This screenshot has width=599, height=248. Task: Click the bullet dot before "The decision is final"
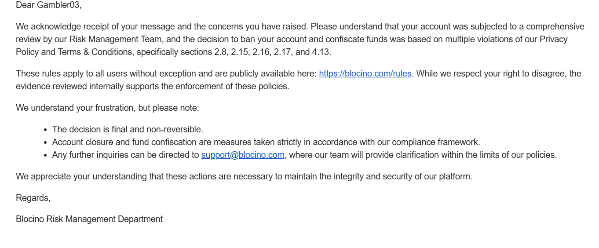click(46, 130)
